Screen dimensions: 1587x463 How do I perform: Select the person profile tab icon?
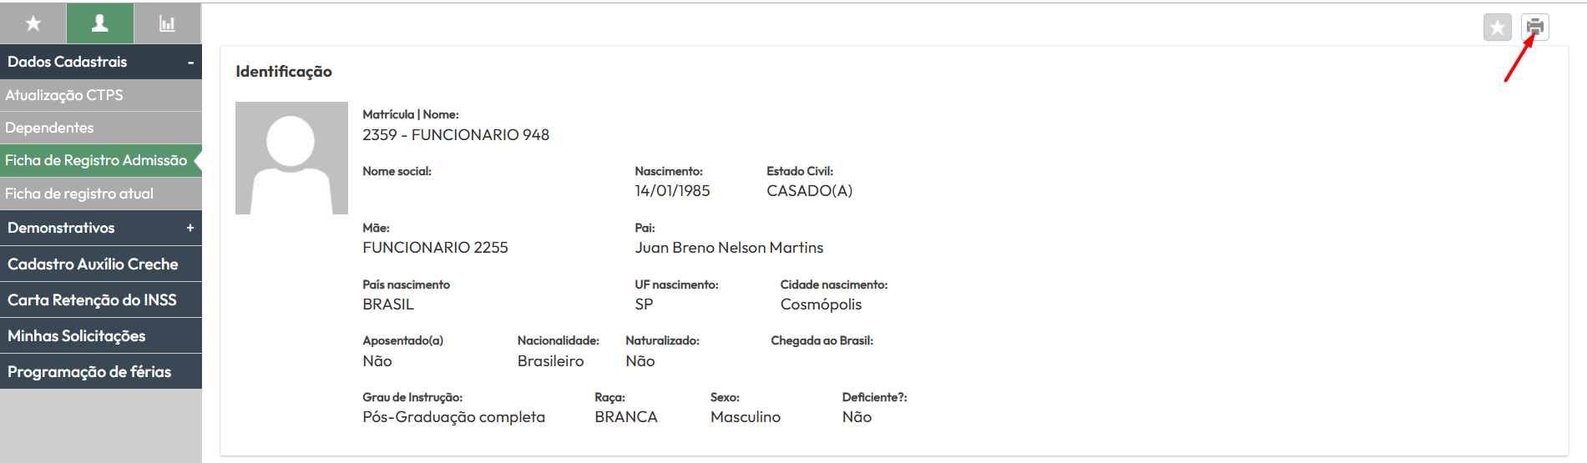100,23
